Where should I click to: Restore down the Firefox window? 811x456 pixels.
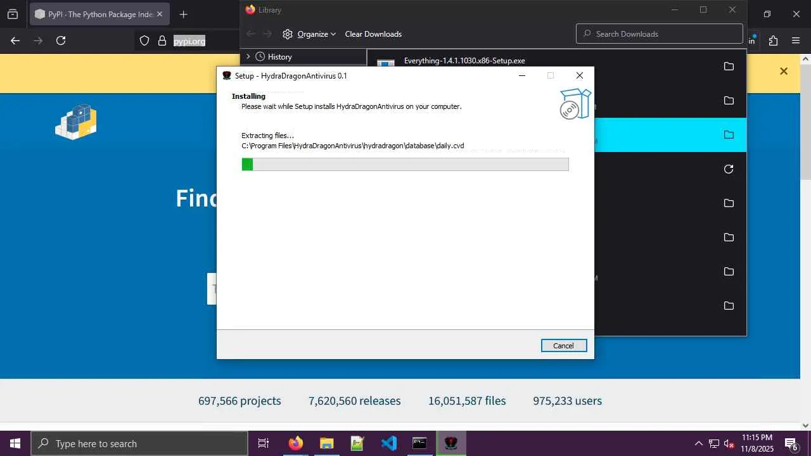[767, 14]
